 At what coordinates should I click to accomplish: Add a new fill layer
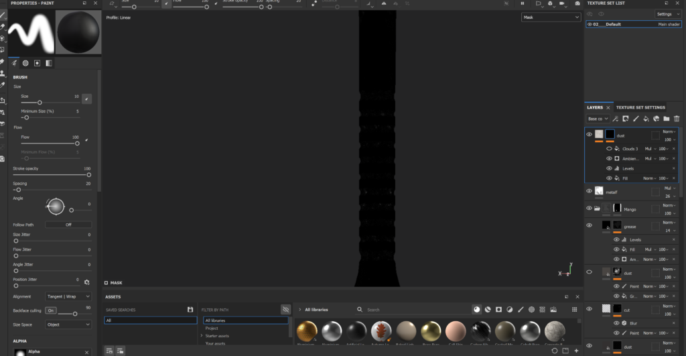(646, 119)
